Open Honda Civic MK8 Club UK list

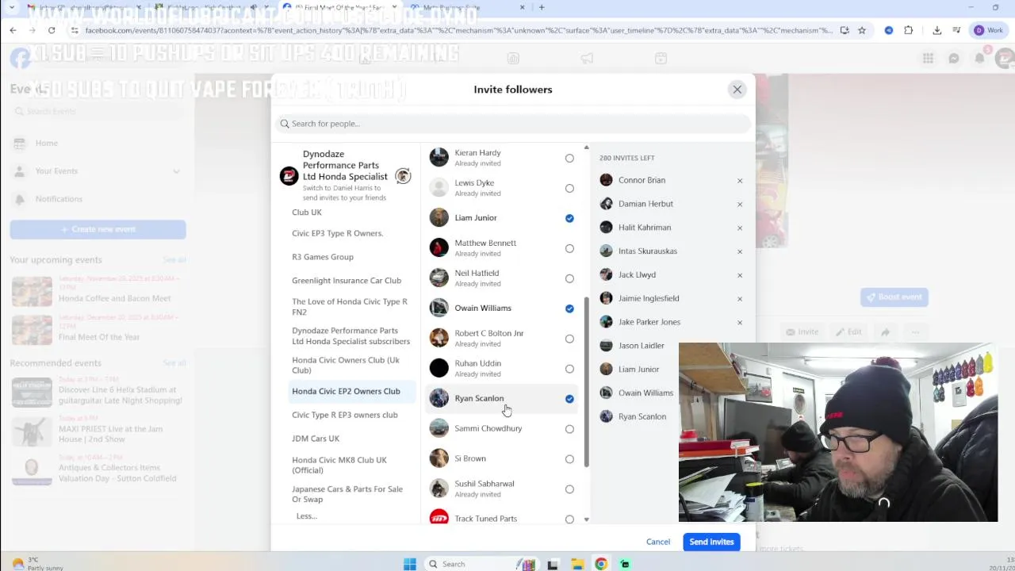(x=339, y=465)
